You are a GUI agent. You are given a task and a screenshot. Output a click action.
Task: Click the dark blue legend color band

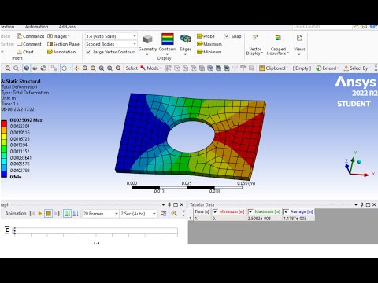click(x=4, y=174)
